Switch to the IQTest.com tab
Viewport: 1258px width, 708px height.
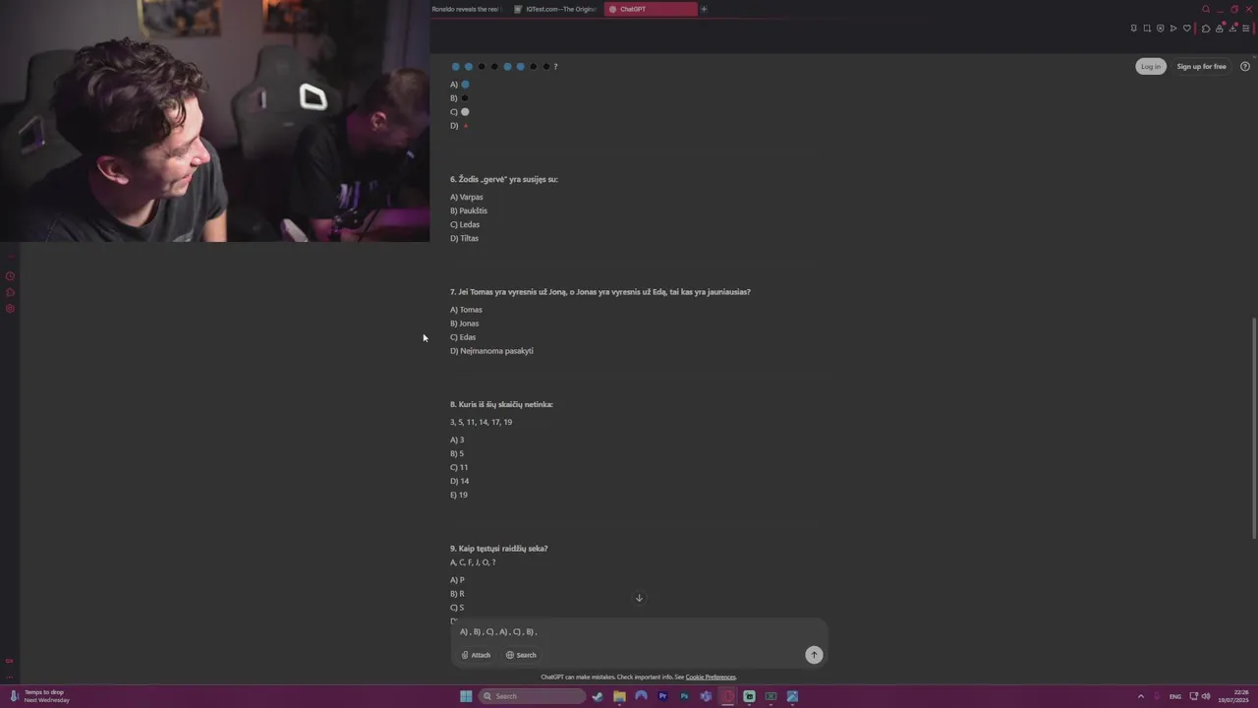point(555,9)
